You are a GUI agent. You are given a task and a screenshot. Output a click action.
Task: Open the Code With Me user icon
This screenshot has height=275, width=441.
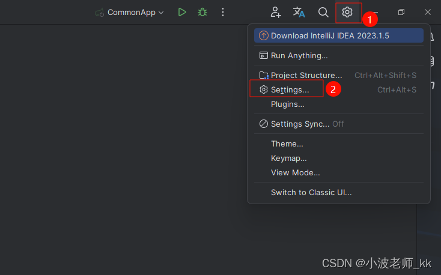(x=276, y=12)
